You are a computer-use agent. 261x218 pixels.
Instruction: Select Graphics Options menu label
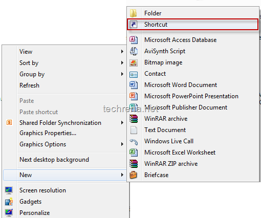[x=42, y=144]
